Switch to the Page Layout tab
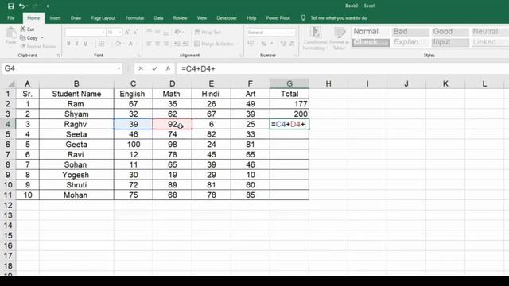 coord(103,18)
